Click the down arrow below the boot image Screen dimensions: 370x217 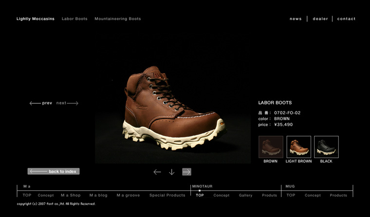pos(171,172)
